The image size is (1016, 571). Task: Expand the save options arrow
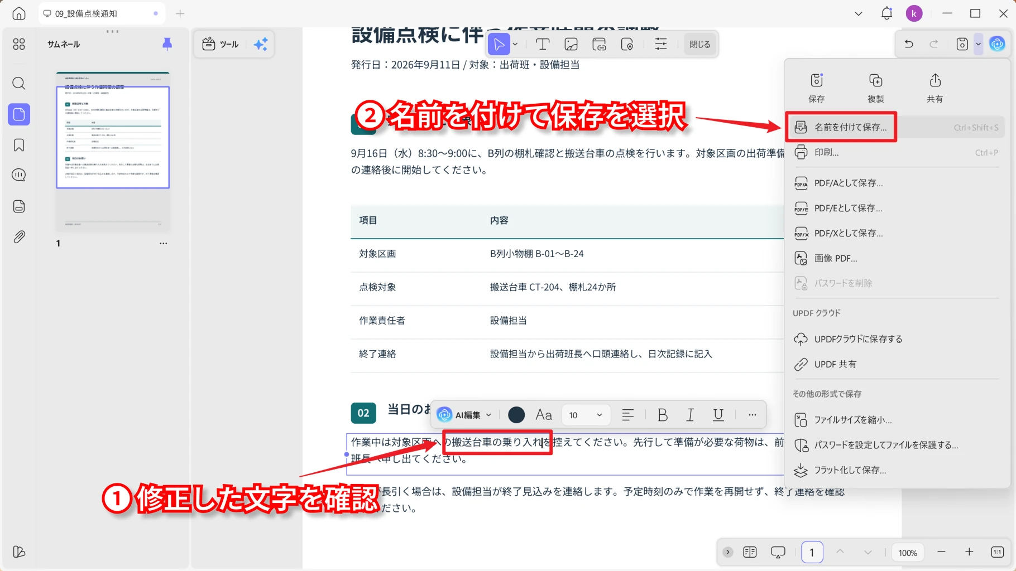[x=979, y=43]
